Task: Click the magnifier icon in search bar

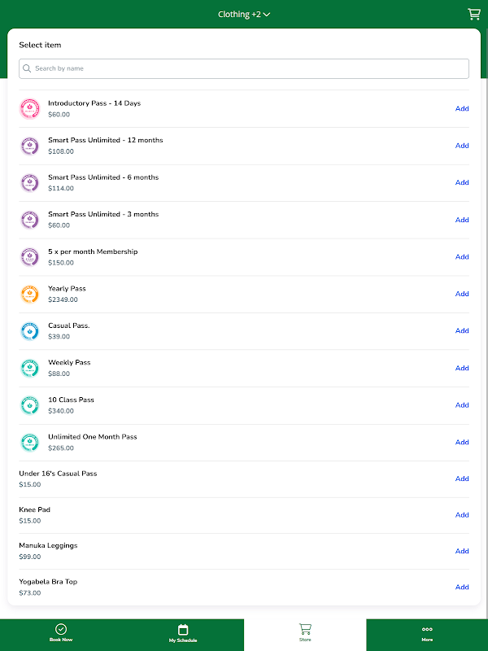Action: point(28,68)
